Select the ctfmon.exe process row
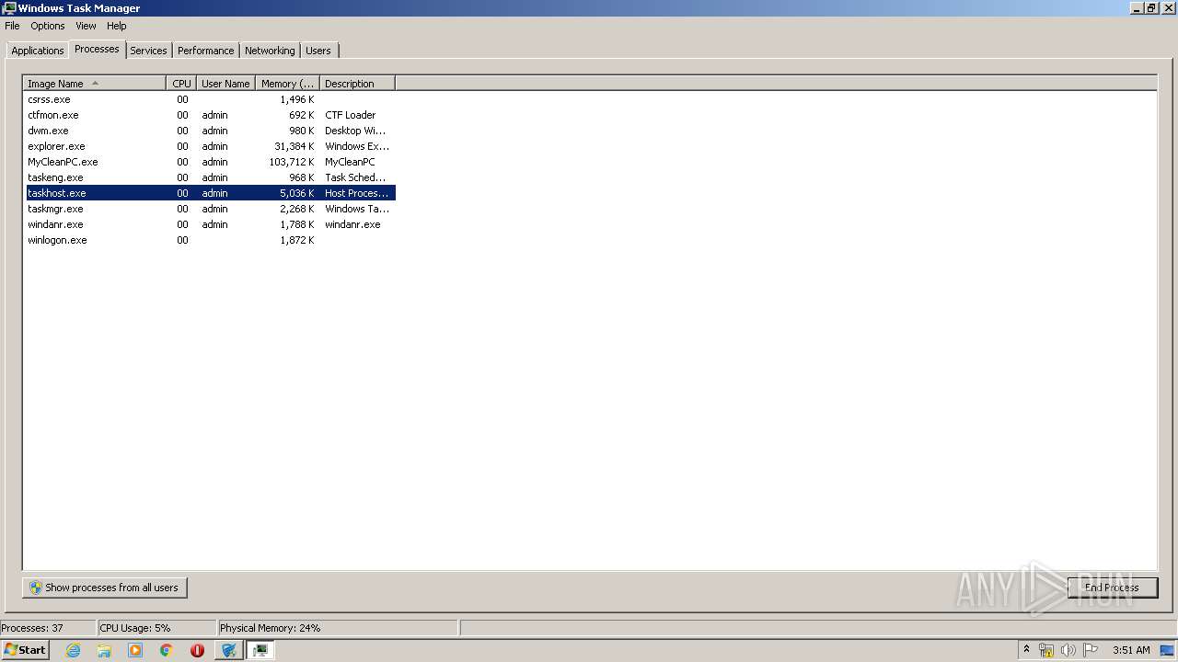This screenshot has height=662, width=1178. coord(210,115)
